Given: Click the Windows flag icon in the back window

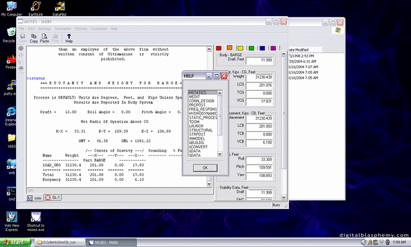Looking at the screenshot, I should coord(338,30).
